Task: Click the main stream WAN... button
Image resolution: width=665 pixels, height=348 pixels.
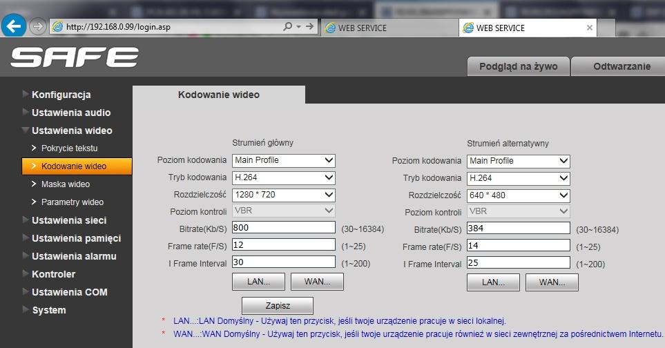Action: tap(317, 282)
